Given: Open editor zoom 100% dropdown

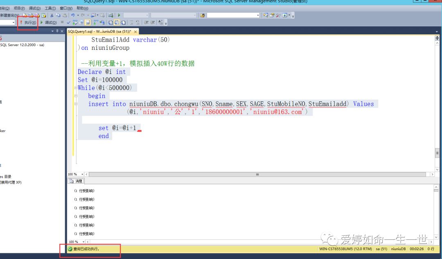Looking at the screenshot, I should click(x=82, y=174).
